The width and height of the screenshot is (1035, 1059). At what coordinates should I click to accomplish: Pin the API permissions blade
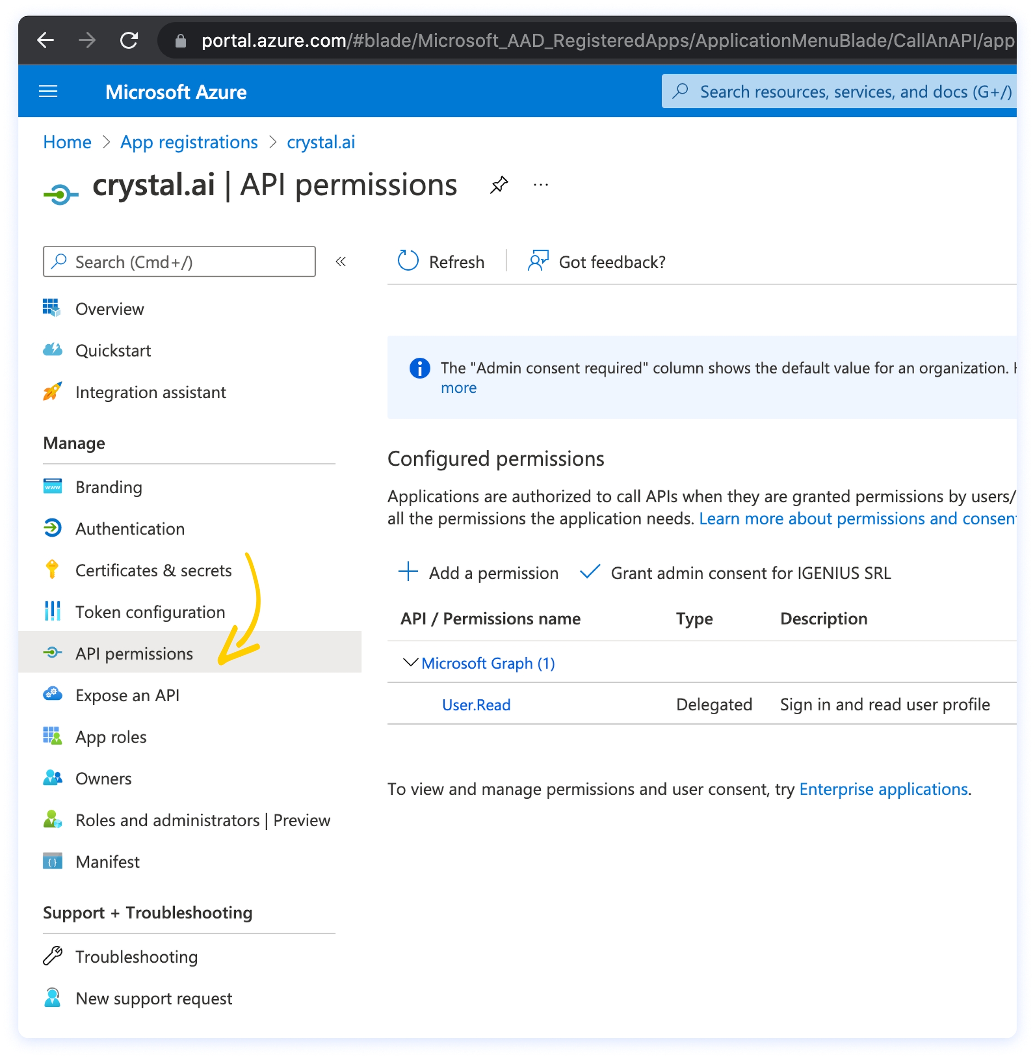[x=499, y=185]
